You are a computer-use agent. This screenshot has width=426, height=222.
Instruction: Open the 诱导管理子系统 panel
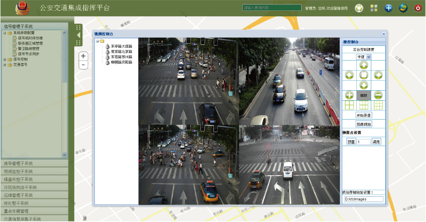(33, 163)
